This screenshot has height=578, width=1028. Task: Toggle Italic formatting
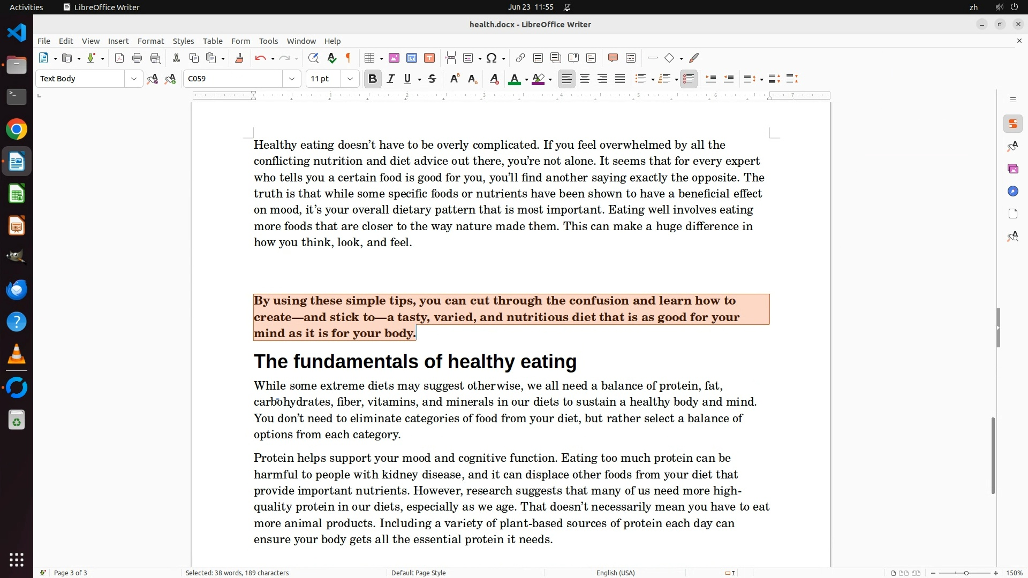pyautogui.click(x=391, y=79)
